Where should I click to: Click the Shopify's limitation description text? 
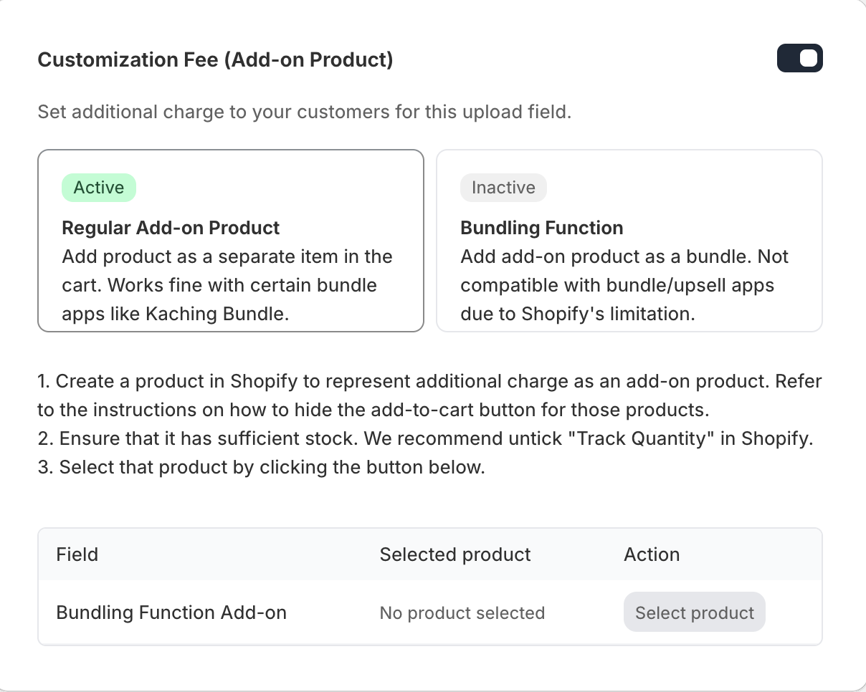(578, 314)
